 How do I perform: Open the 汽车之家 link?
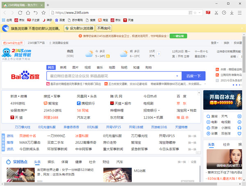tap(84, 117)
